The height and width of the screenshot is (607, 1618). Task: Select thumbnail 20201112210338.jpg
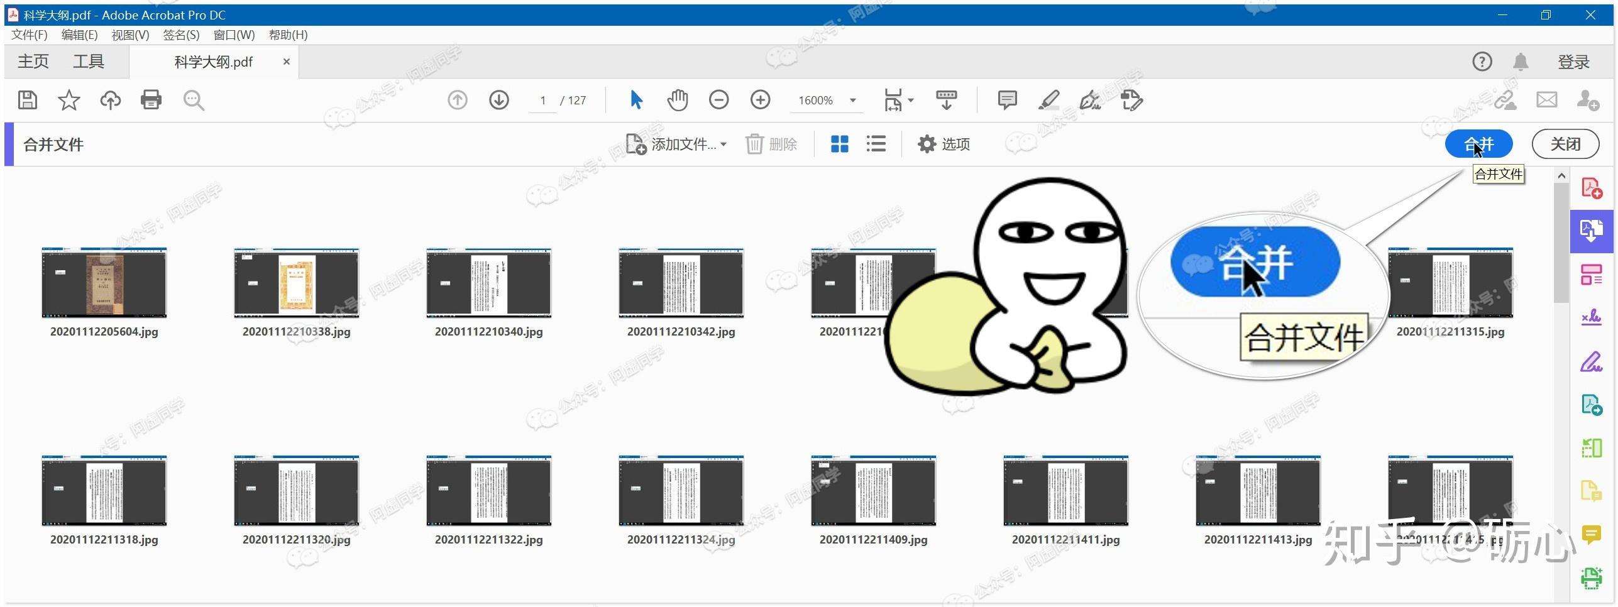coord(296,283)
